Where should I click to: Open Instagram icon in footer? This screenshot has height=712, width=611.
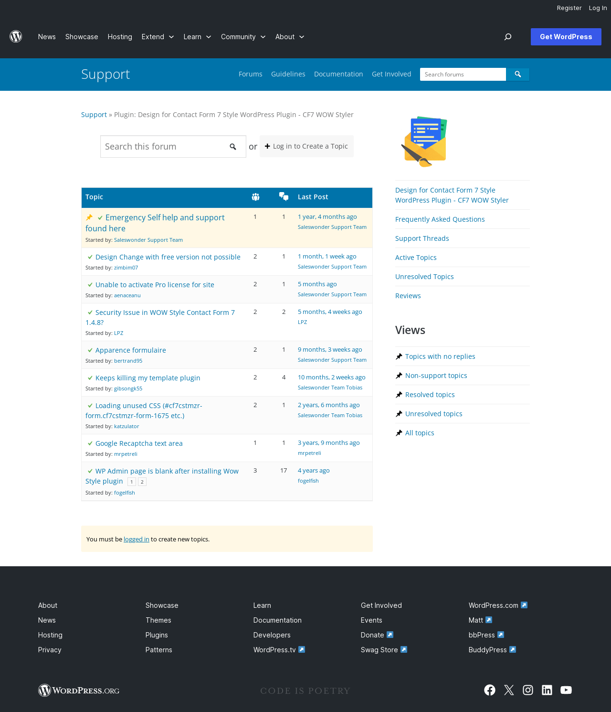click(528, 690)
